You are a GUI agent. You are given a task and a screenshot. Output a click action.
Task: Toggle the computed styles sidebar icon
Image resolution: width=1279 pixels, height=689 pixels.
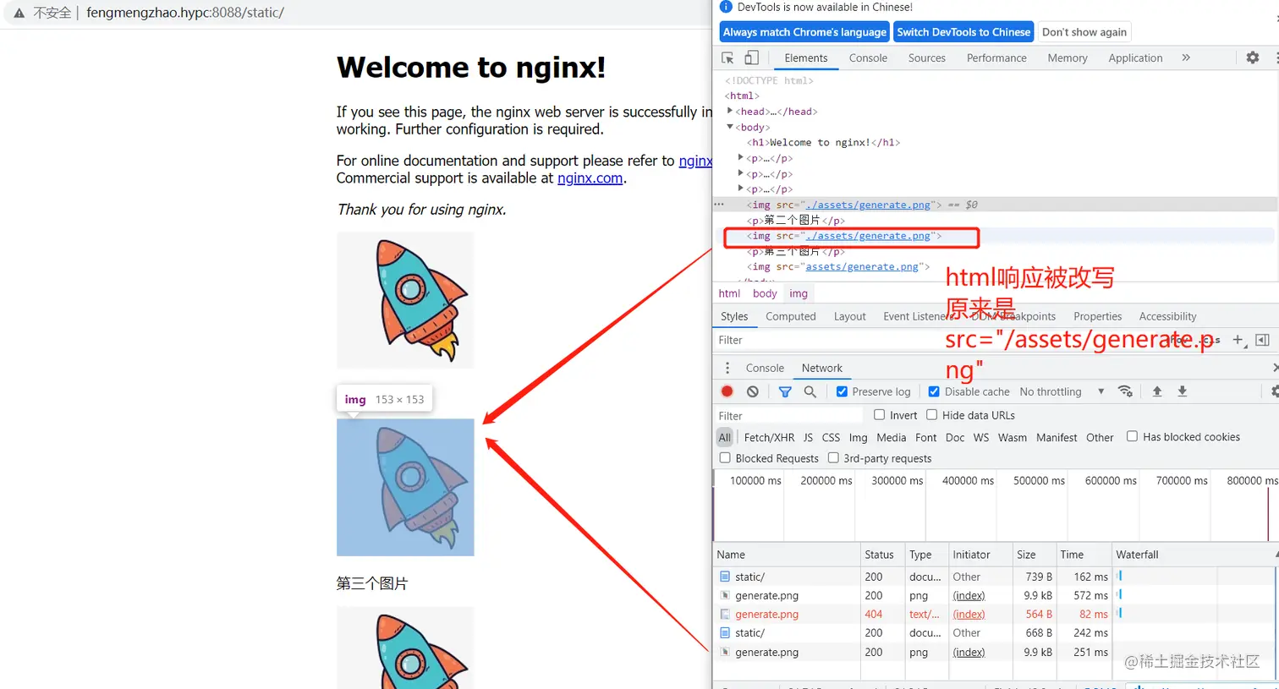point(1262,340)
